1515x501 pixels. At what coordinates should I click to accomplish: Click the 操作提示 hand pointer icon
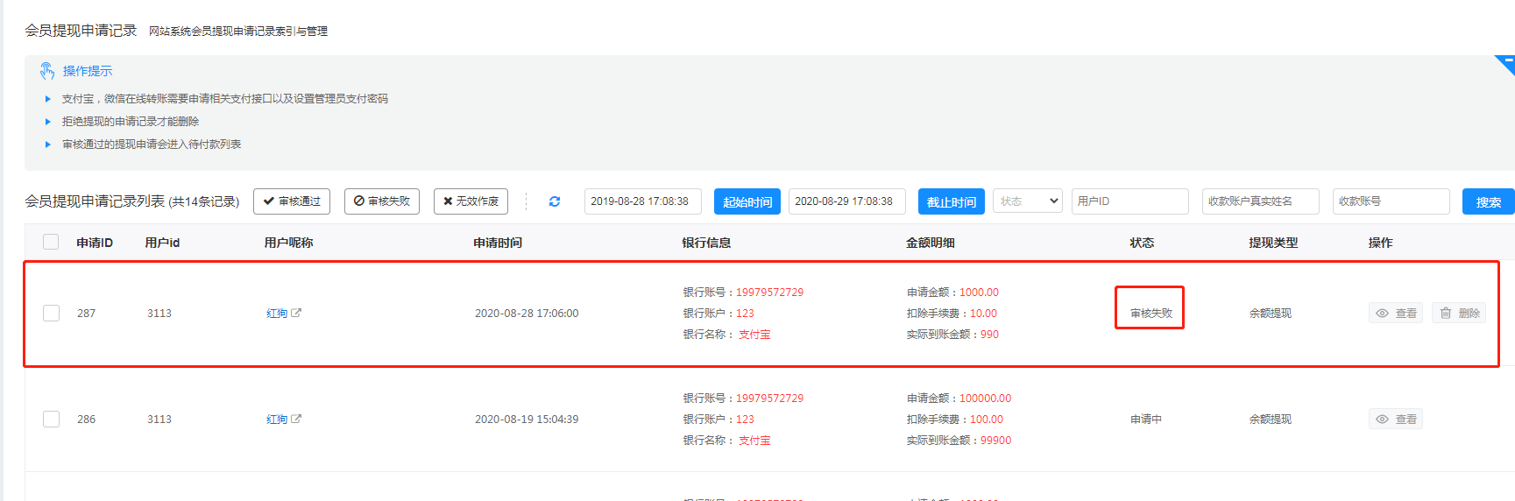point(47,71)
